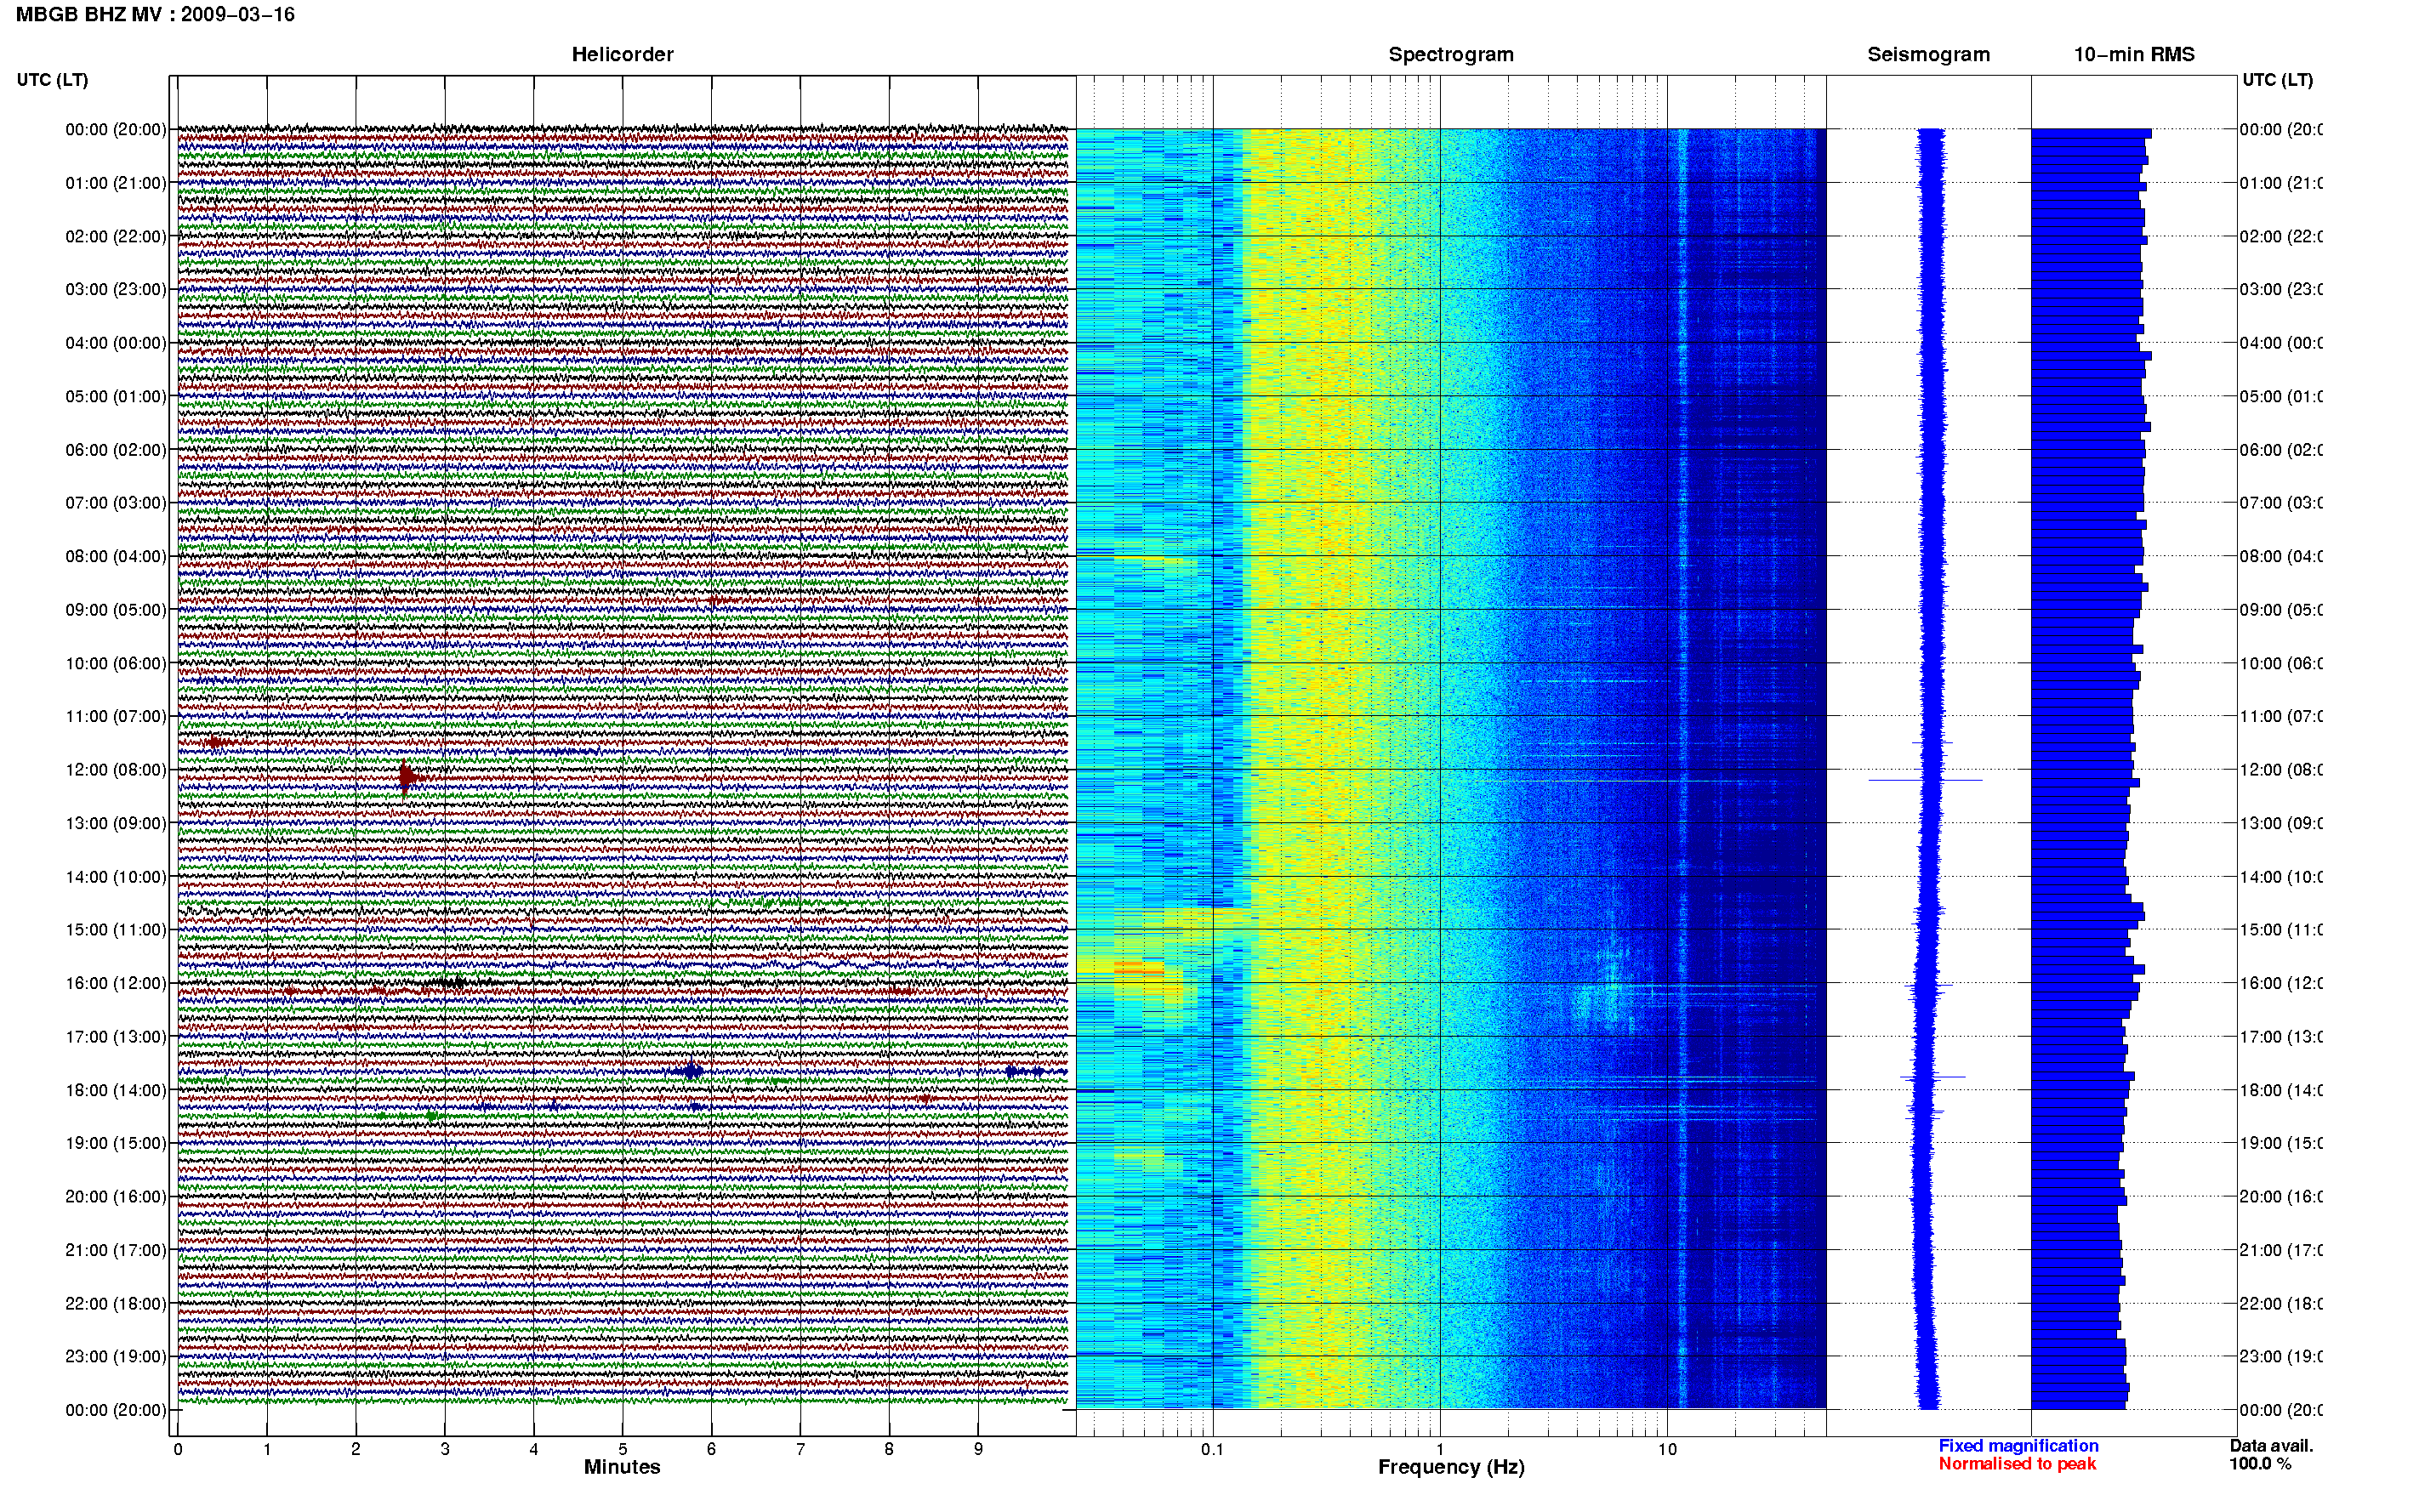Click the left 'UTC (LT)' axis label
The width and height of the screenshot is (2419, 1512).
(x=52, y=80)
